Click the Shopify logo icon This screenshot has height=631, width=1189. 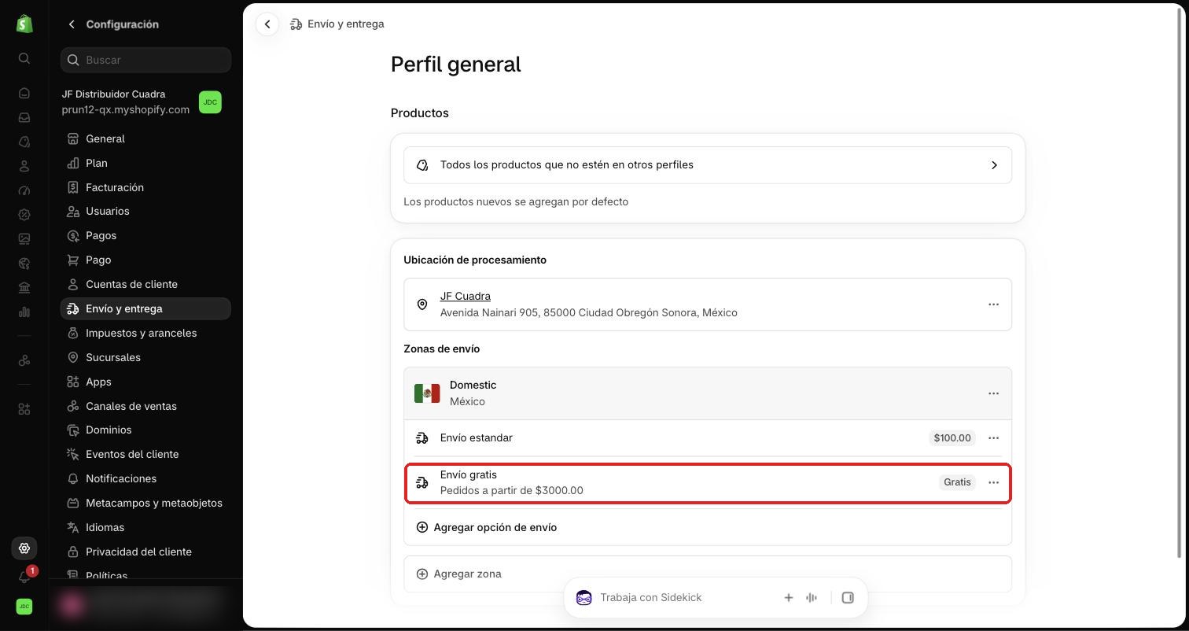click(24, 24)
